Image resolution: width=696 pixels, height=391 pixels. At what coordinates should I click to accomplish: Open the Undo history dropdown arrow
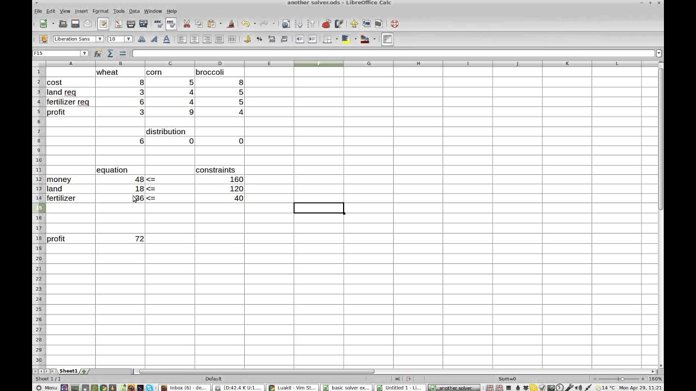(x=254, y=24)
